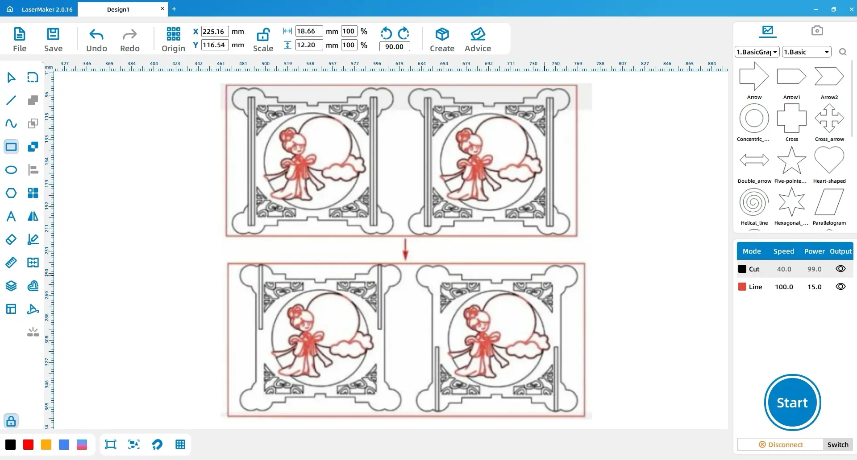
Task: Select the Ellipse tool
Action: point(11,170)
